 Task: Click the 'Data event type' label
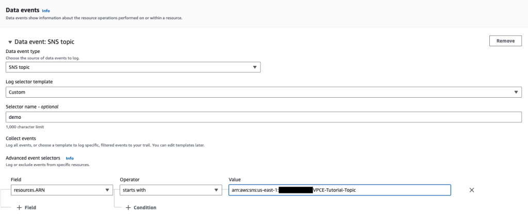pyautogui.click(x=23, y=51)
